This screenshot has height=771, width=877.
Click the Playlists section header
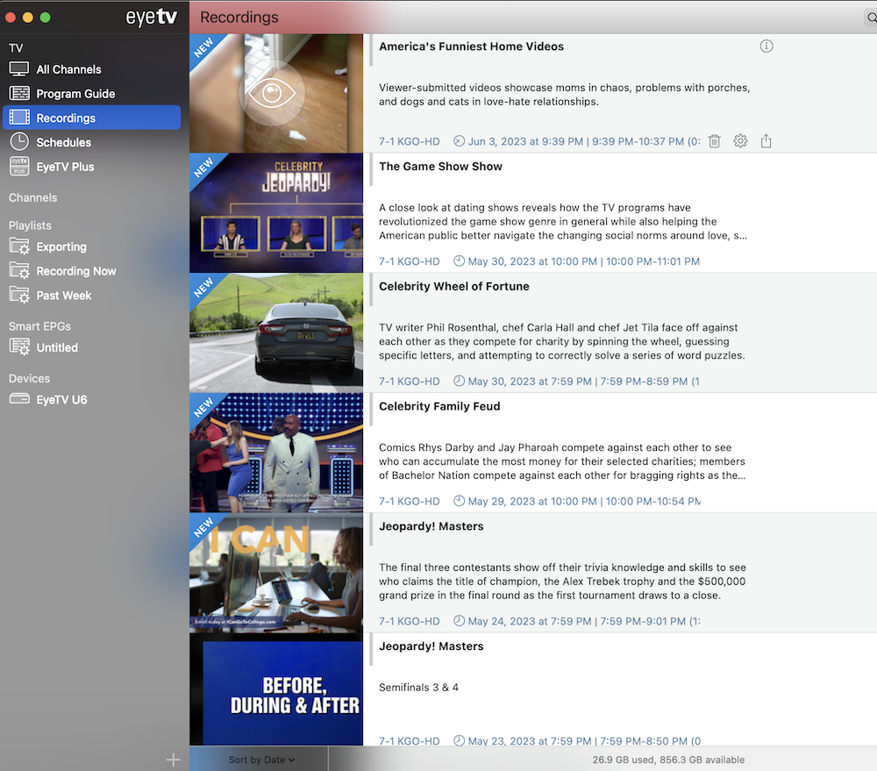pyautogui.click(x=30, y=225)
